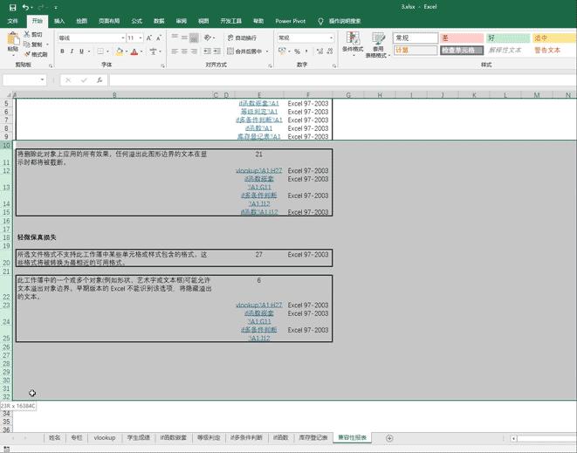This screenshot has height=453, width=577.
Task: Apply the green 好 cell style
Action: tap(506, 38)
